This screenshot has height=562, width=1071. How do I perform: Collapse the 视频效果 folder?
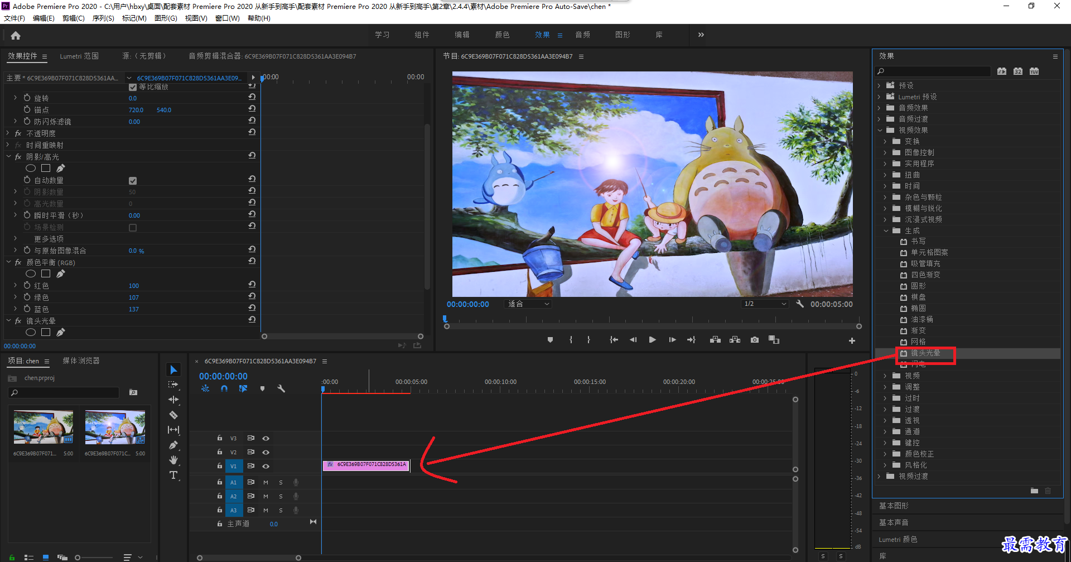880,130
